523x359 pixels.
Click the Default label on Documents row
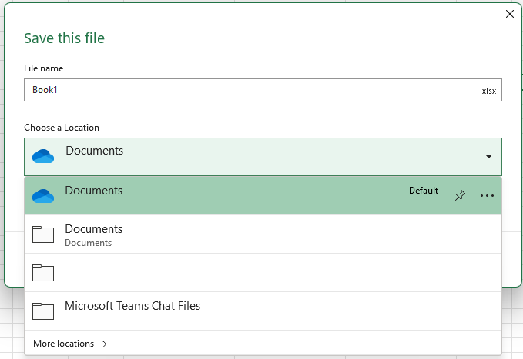point(424,191)
